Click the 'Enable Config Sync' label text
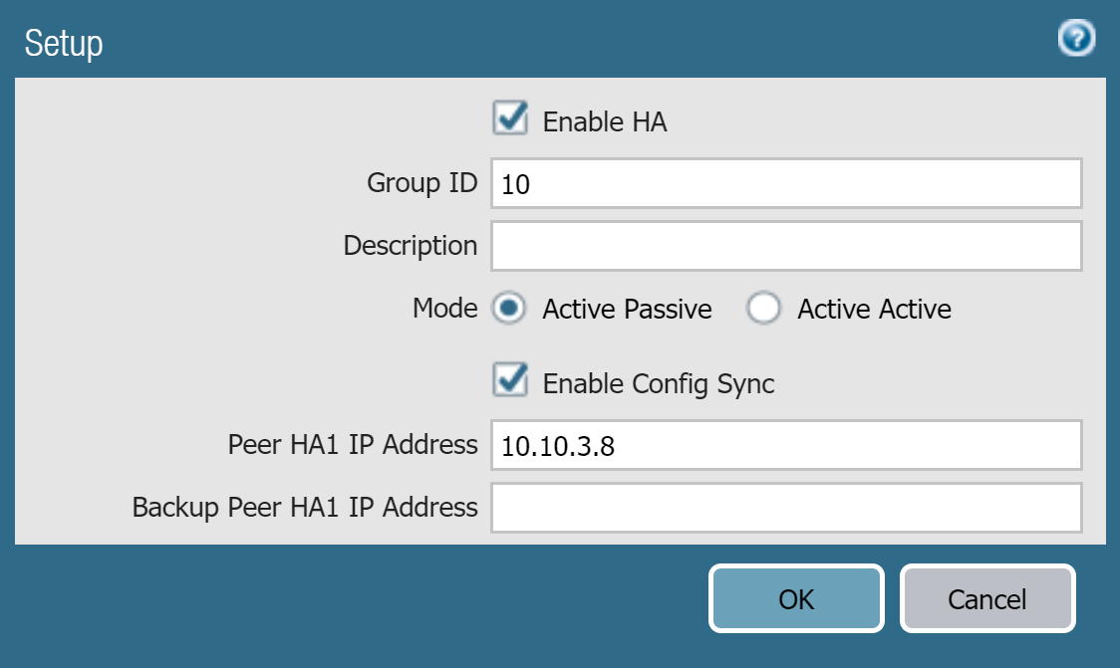Viewport: 1120px width, 668px height. pyautogui.click(x=658, y=384)
